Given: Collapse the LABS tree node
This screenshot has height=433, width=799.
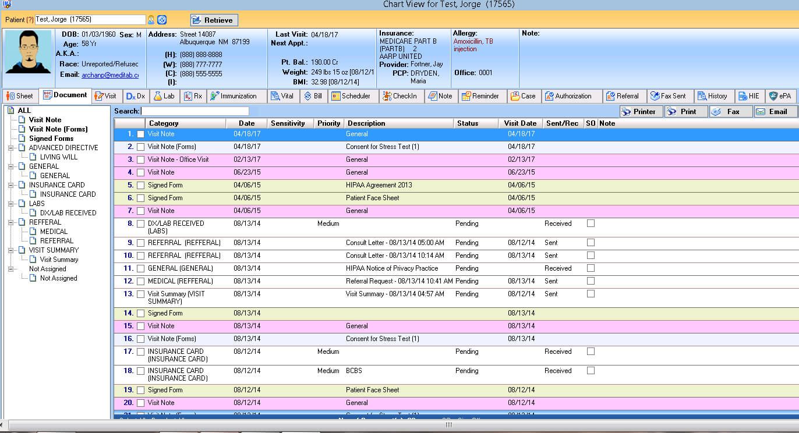Looking at the screenshot, I should click(11, 204).
